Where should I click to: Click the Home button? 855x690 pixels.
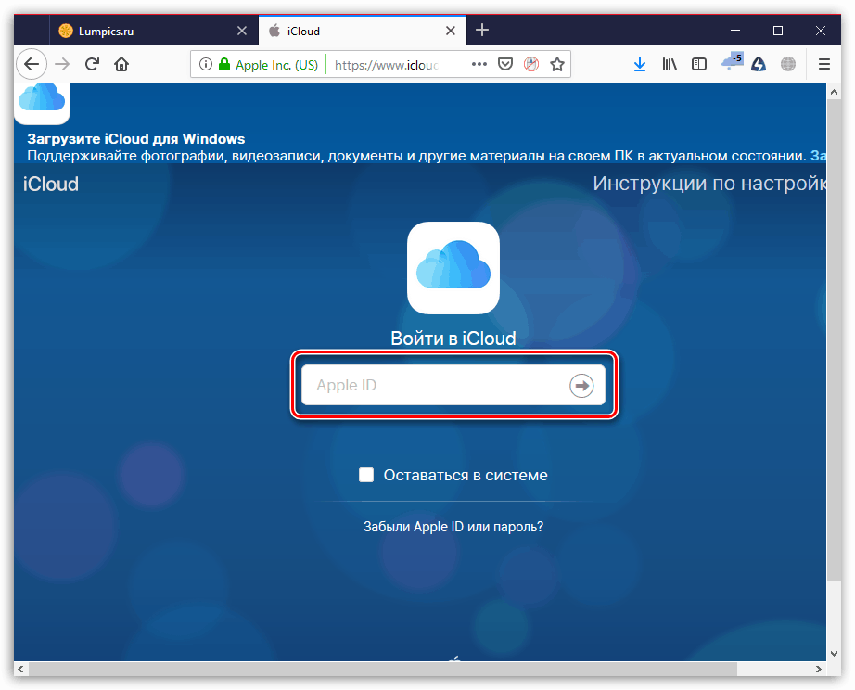pos(124,64)
